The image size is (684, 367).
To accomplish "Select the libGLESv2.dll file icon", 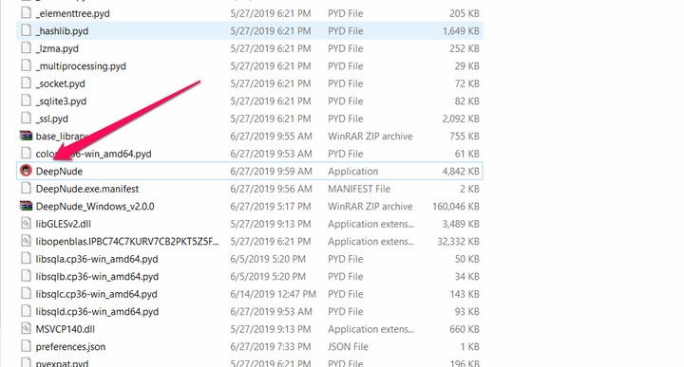I will (x=27, y=224).
